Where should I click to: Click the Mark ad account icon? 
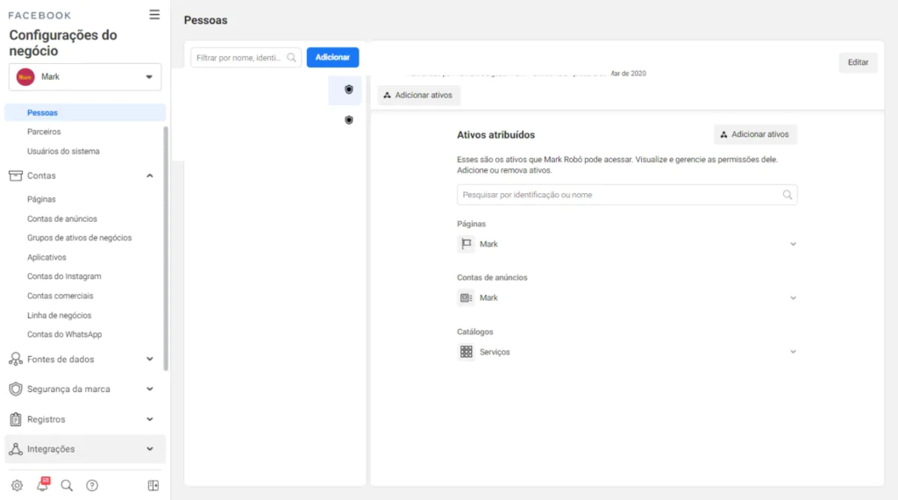(x=467, y=298)
